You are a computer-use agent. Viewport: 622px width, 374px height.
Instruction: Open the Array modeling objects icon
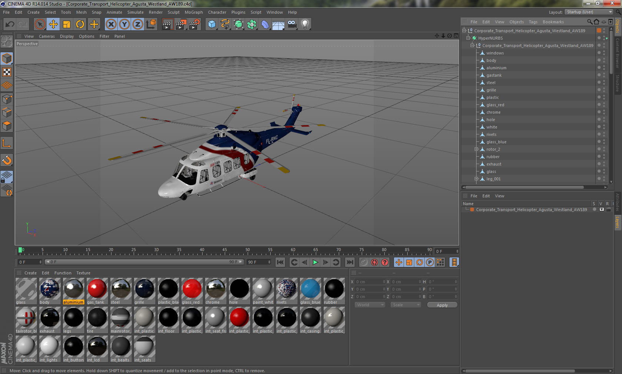(x=252, y=24)
